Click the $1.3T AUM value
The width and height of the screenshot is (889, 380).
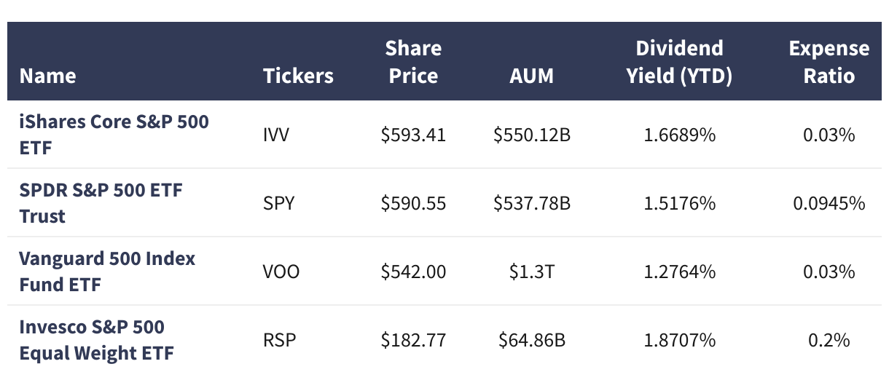pyautogui.click(x=531, y=272)
